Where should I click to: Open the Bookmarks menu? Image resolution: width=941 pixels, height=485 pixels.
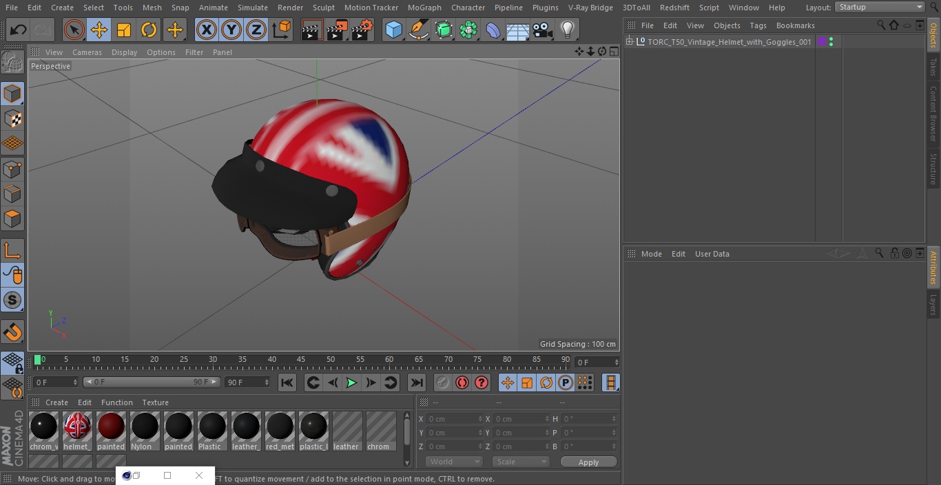click(795, 25)
